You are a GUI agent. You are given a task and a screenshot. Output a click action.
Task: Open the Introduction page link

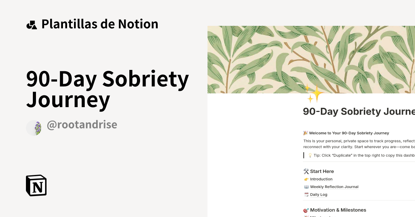click(x=321, y=179)
